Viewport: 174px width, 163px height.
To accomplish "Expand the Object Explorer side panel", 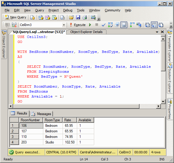I will (4, 44).
